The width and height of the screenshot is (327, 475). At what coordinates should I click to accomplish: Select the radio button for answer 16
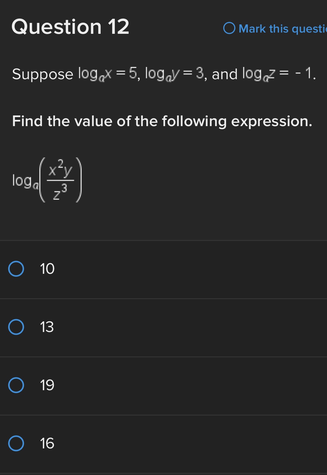(x=16, y=443)
